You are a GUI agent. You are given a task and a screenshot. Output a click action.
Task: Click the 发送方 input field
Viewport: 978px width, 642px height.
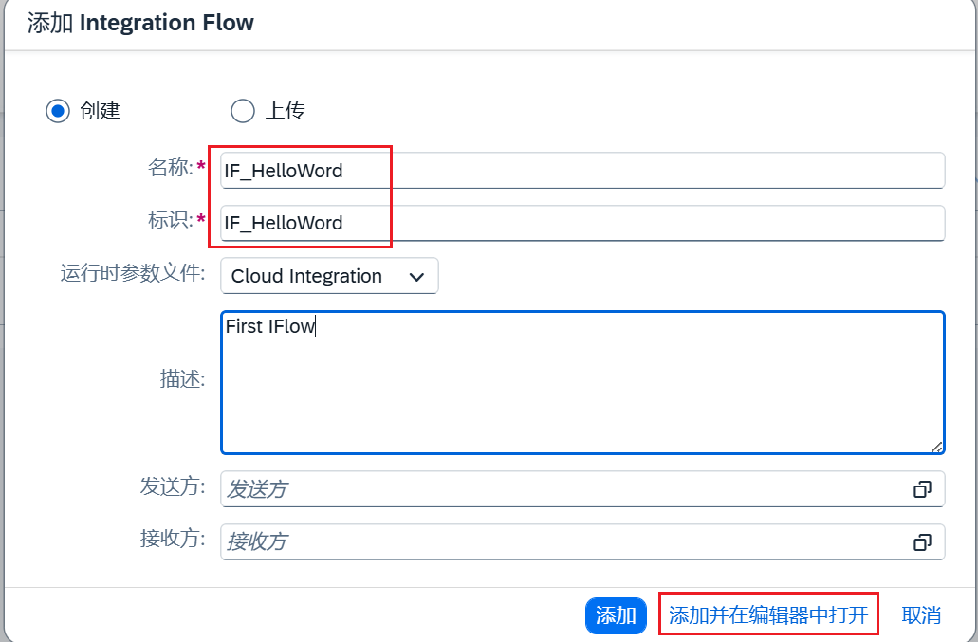[x=564, y=489]
